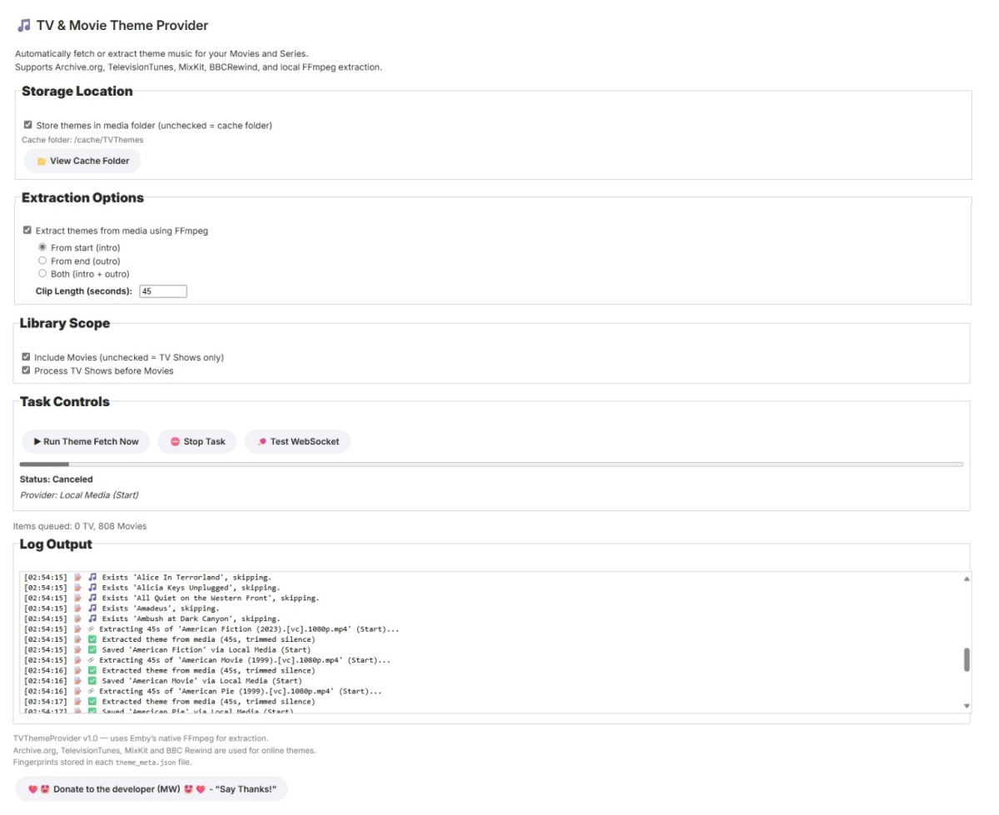Click the play triangle icon on Run Theme Fetch Now

tap(36, 441)
